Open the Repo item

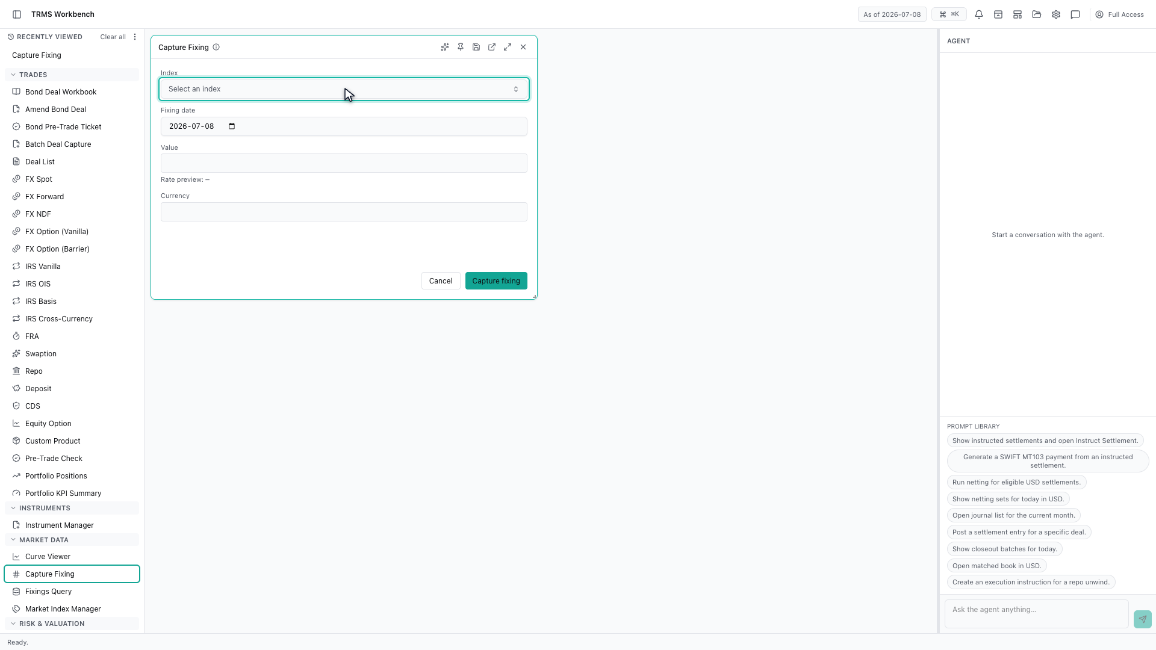(x=72, y=371)
